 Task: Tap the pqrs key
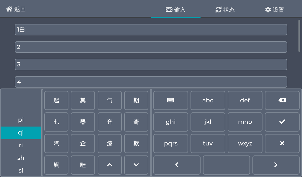click(171, 143)
